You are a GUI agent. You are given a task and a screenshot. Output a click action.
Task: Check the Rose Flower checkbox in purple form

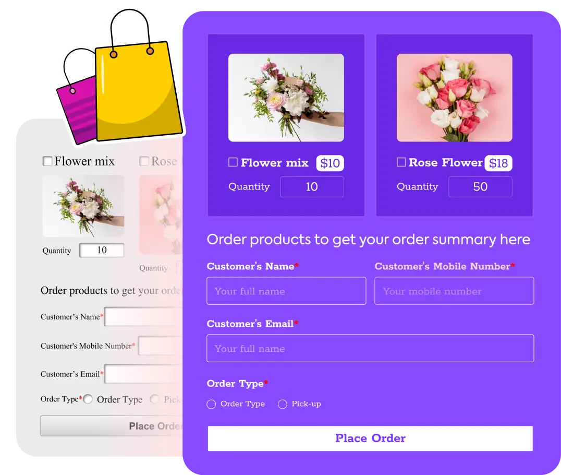tap(401, 162)
